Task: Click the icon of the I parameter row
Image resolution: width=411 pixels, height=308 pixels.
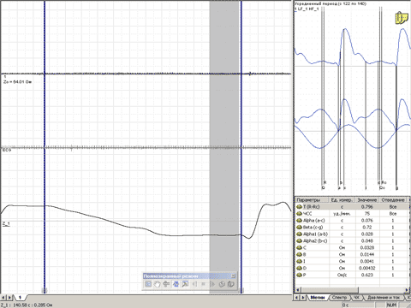Action: (299, 261)
